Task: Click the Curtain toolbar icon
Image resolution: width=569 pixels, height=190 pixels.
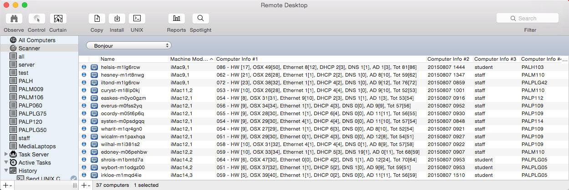Action: [58, 19]
